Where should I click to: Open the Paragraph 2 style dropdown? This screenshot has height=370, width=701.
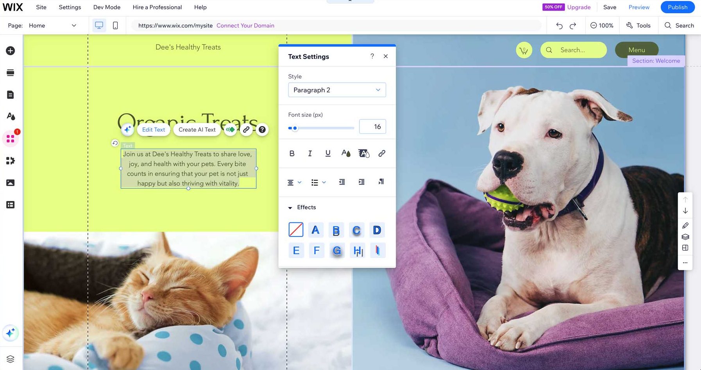click(x=337, y=90)
